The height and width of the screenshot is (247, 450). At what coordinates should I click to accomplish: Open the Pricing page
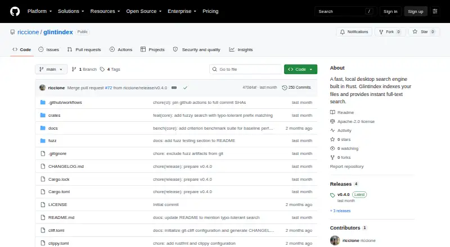pyautogui.click(x=210, y=11)
